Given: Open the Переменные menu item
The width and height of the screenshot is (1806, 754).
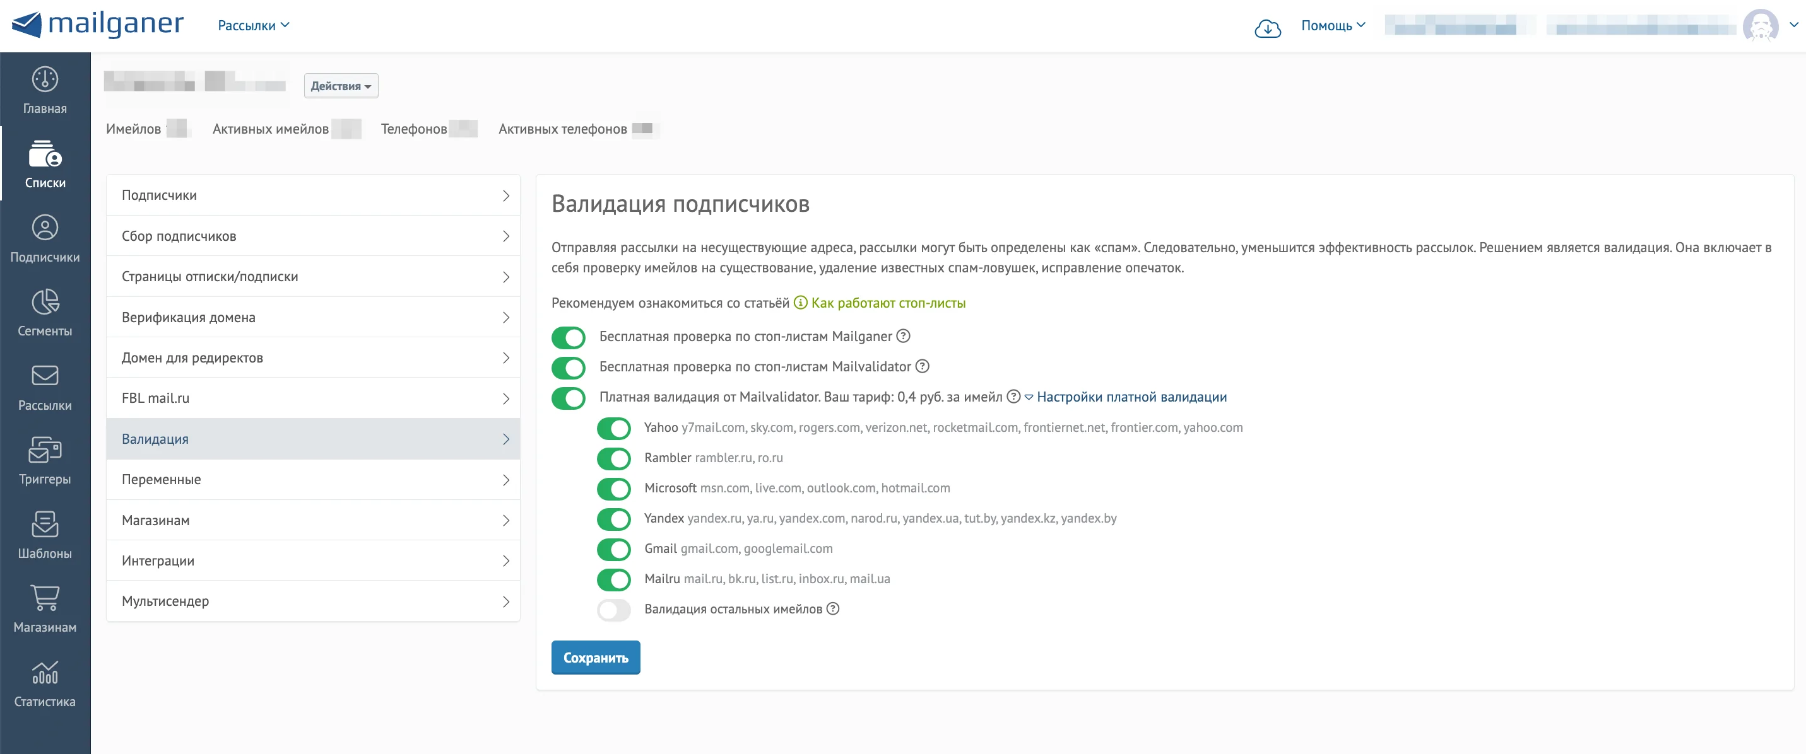Looking at the screenshot, I should pyautogui.click(x=313, y=480).
